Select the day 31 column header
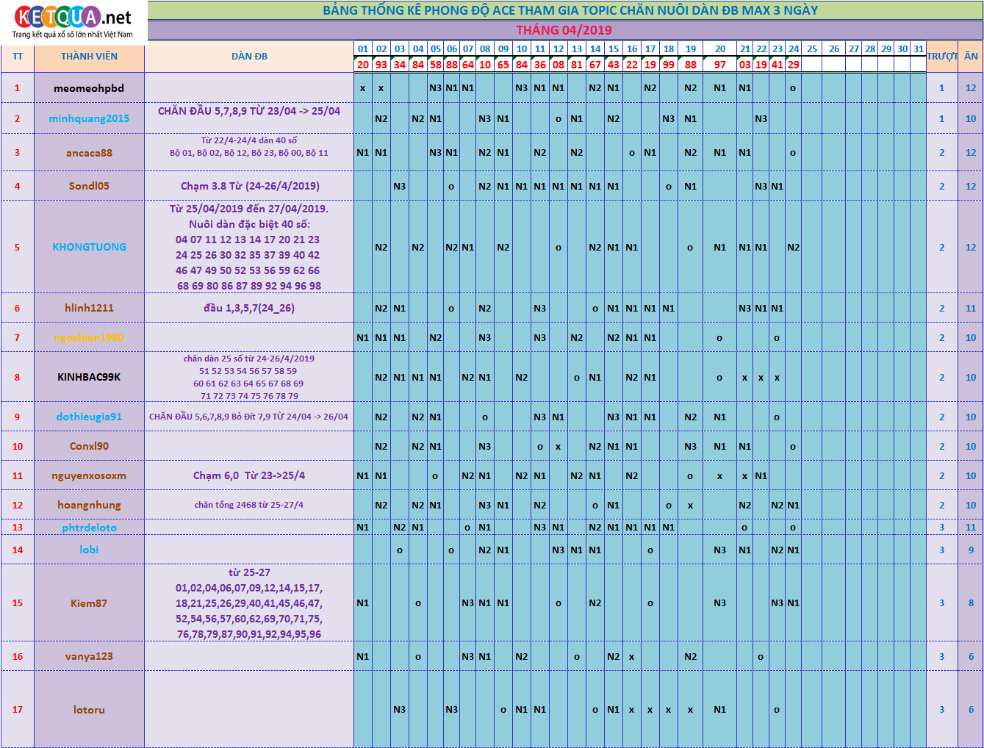The height and width of the screenshot is (748, 984). pos(919,48)
